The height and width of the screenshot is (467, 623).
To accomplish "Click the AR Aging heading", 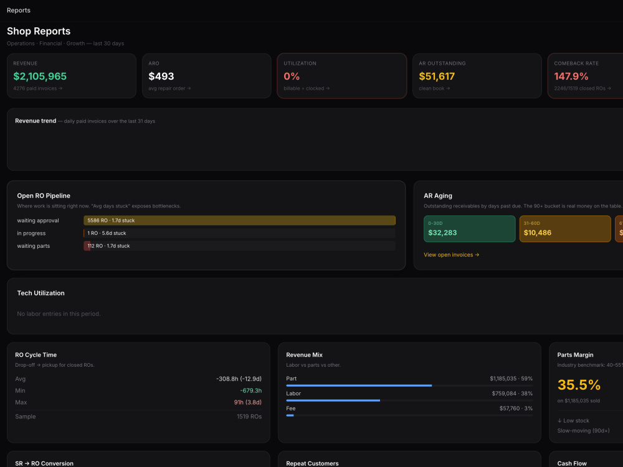I will click(x=438, y=196).
